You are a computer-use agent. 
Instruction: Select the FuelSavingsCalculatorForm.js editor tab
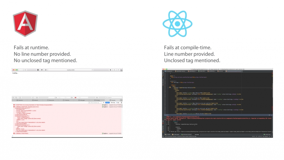[234, 71]
